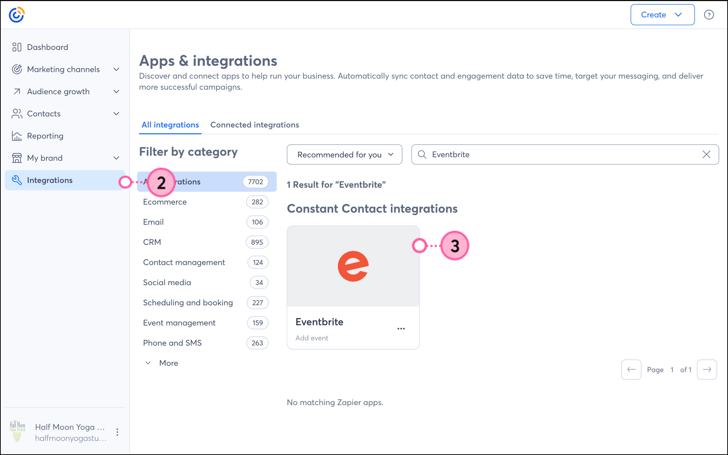Open Eventbrite card three-dot menu
Image resolution: width=728 pixels, height=455 pixels.
(401, 329)
